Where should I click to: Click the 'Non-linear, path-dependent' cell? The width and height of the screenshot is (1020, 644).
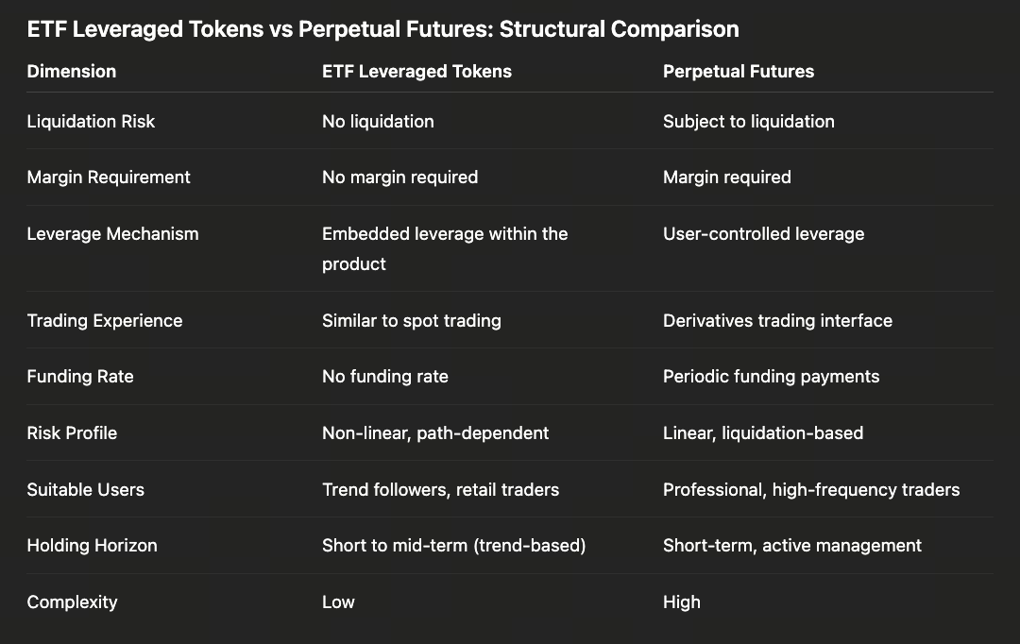(x=435, y=433)
